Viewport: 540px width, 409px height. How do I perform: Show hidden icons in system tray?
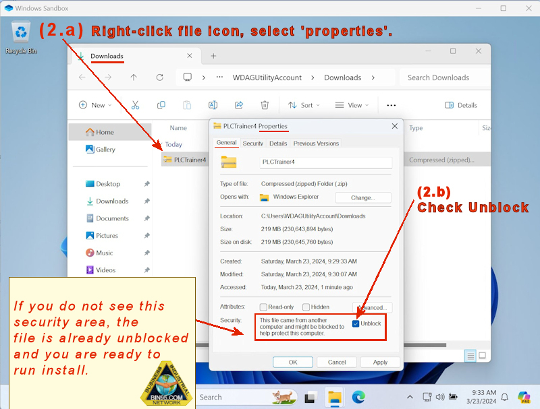pyautogui.click(x=410, y=398)
